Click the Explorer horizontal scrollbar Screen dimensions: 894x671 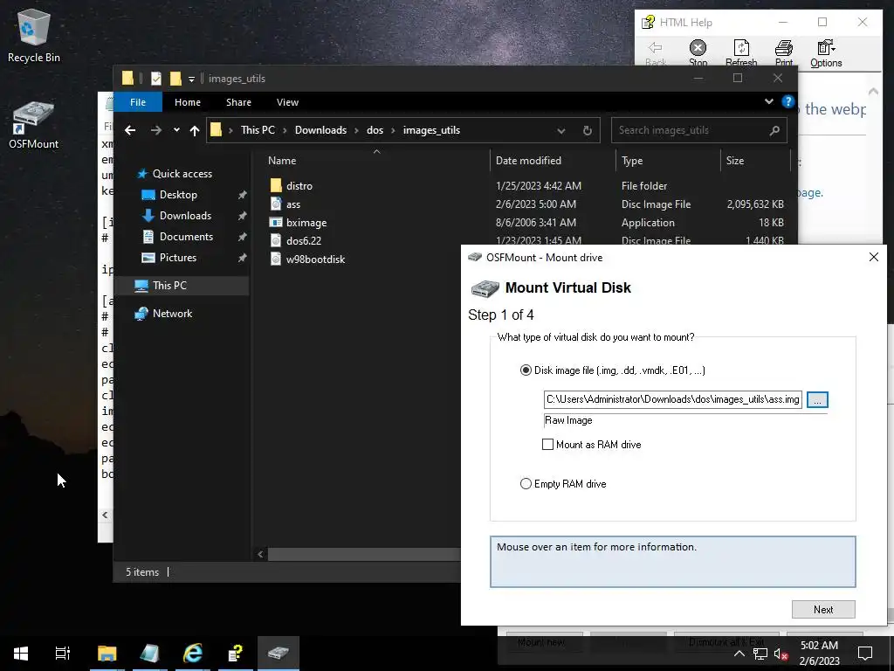[x=364, y=554]
